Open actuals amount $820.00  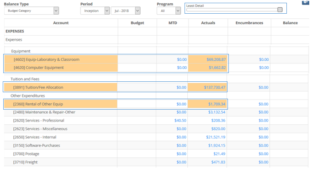click(218, 129)
